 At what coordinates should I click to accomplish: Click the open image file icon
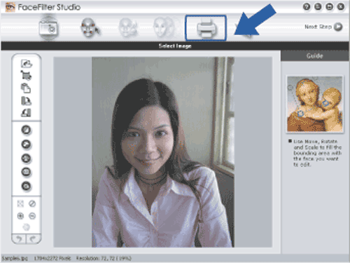[x=27, y=63]
